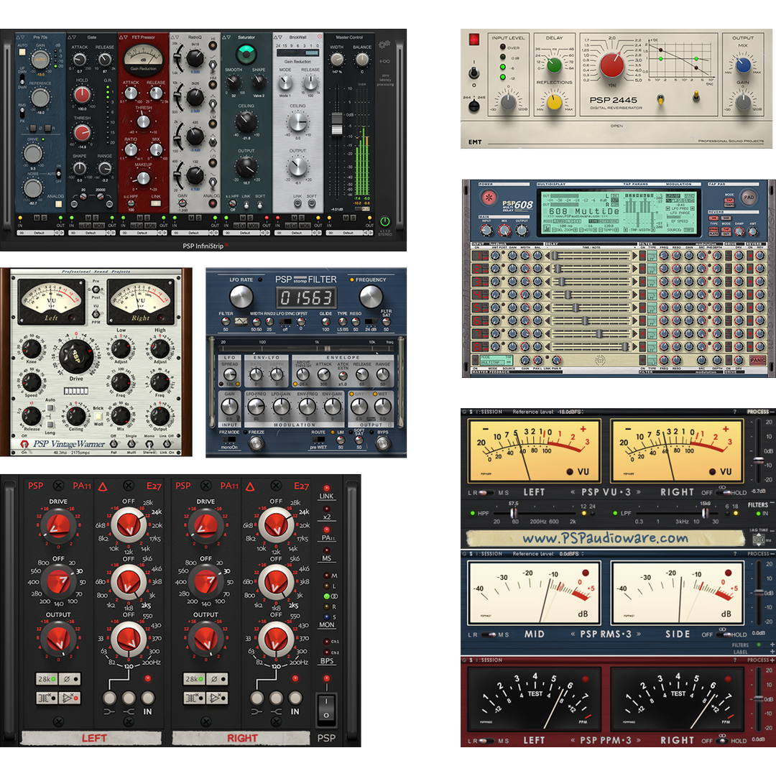Click the stompFilter FREEZE footswitch

point(256,443)
